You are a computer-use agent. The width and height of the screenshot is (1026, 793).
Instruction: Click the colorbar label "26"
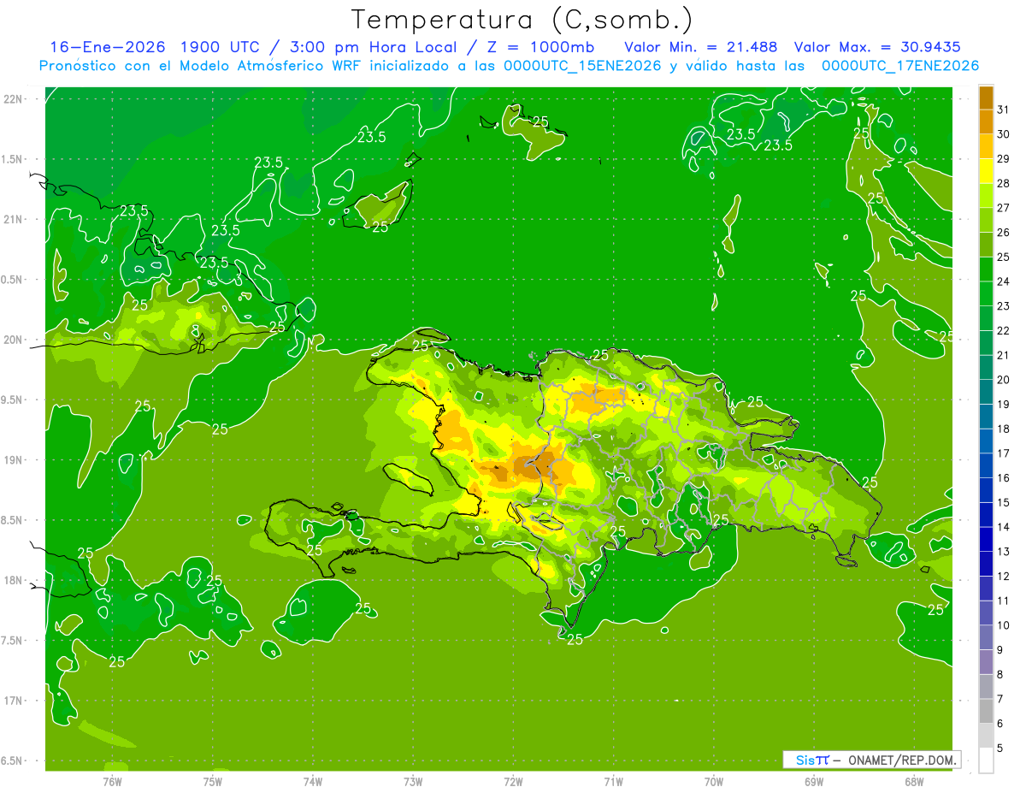point(1004,233)
